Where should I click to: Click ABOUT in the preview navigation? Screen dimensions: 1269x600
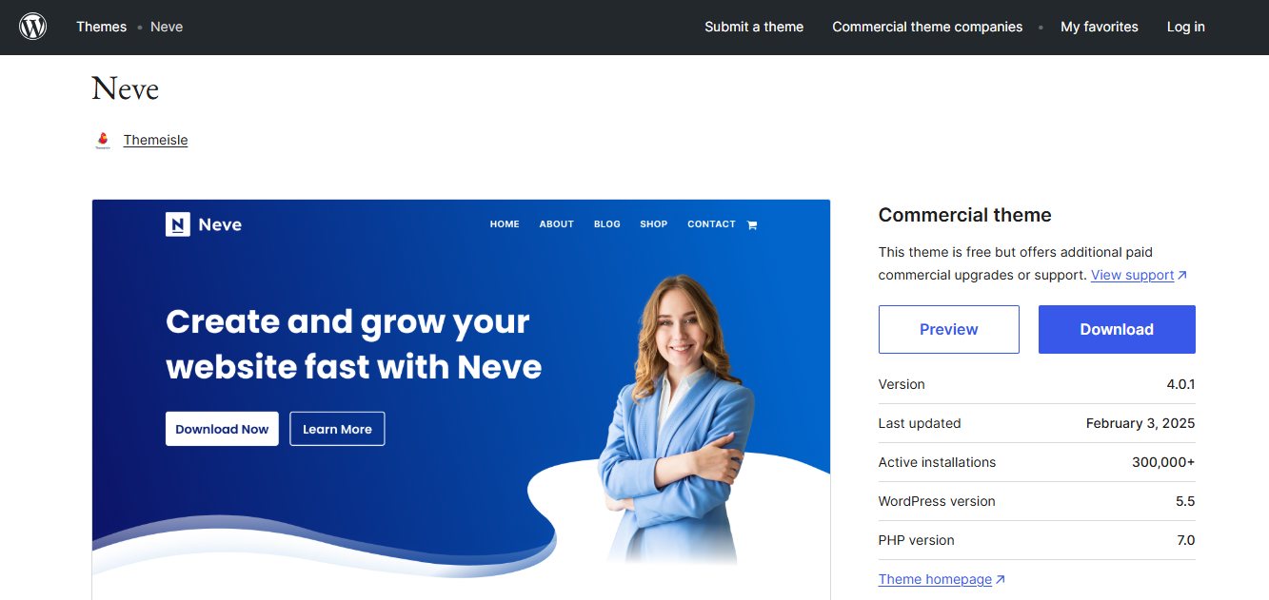point(557,224)
